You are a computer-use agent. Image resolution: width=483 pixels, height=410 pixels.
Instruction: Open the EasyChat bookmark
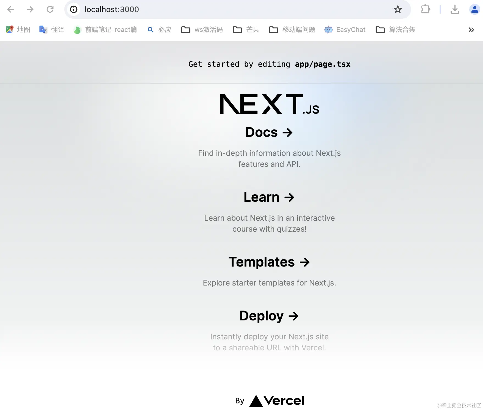pyautogui.click(x=345, y=30)
